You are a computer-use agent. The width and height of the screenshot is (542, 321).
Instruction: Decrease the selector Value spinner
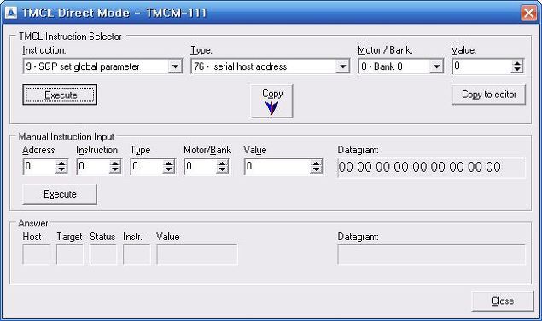coord(517,69)
